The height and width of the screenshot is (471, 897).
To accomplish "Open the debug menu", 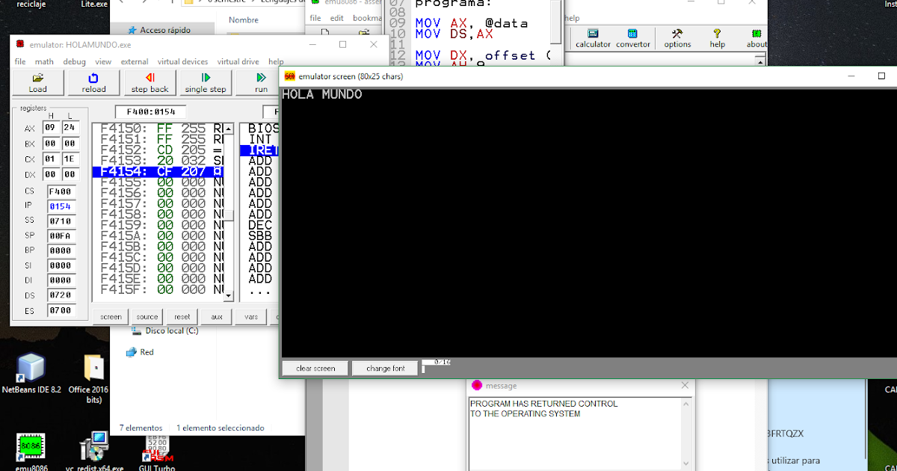I will (74, 62).
